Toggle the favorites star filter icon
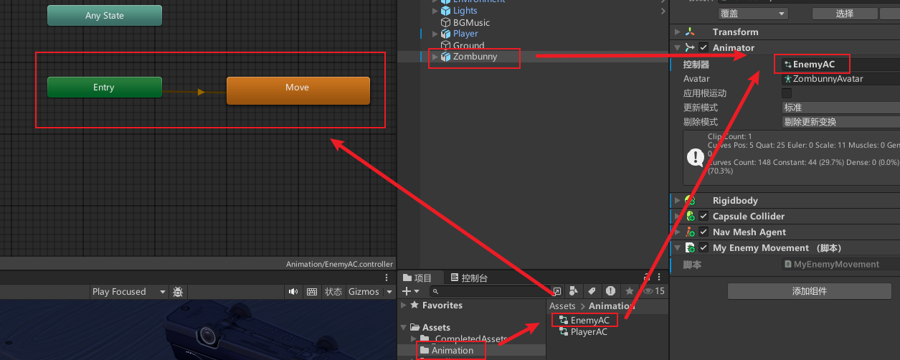The image size is (900, 360). (629, 291)
